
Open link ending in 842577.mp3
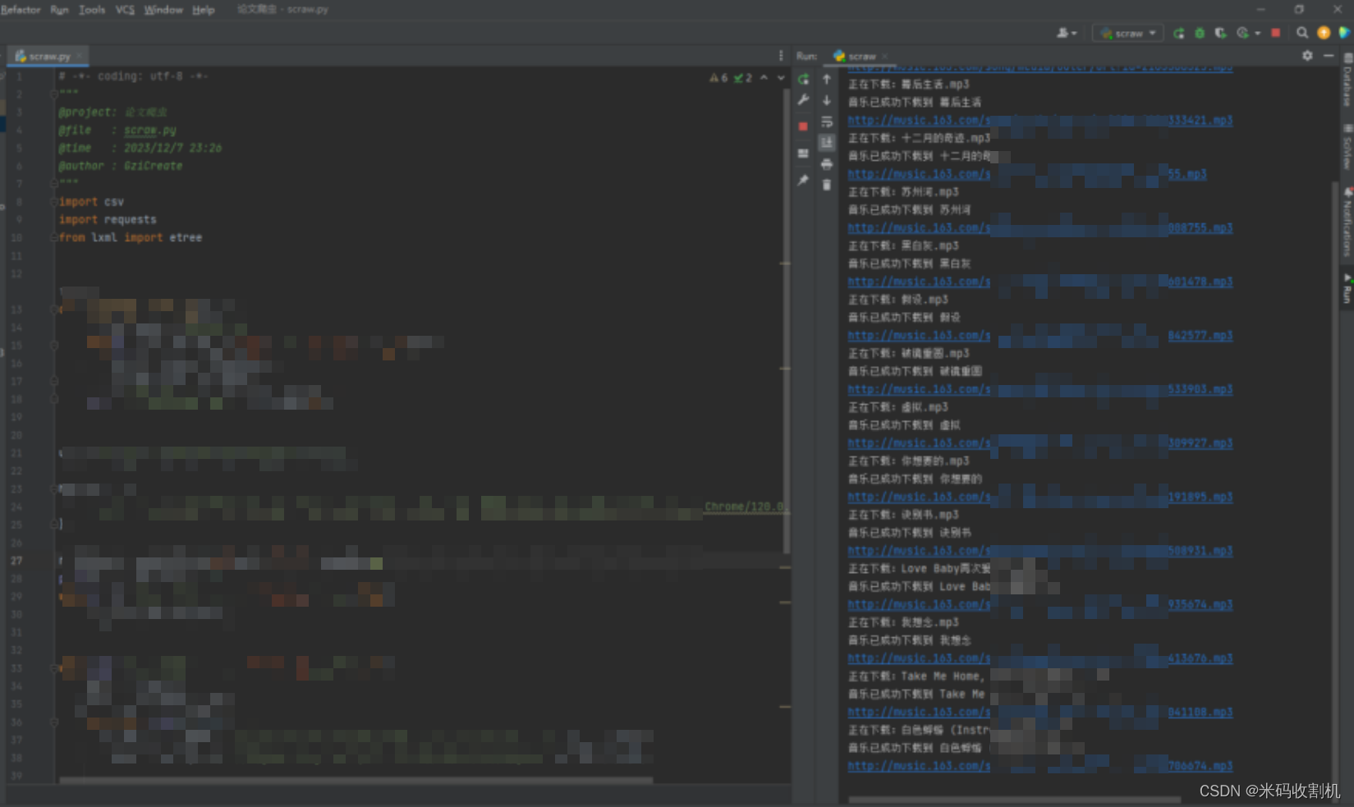1040,335
